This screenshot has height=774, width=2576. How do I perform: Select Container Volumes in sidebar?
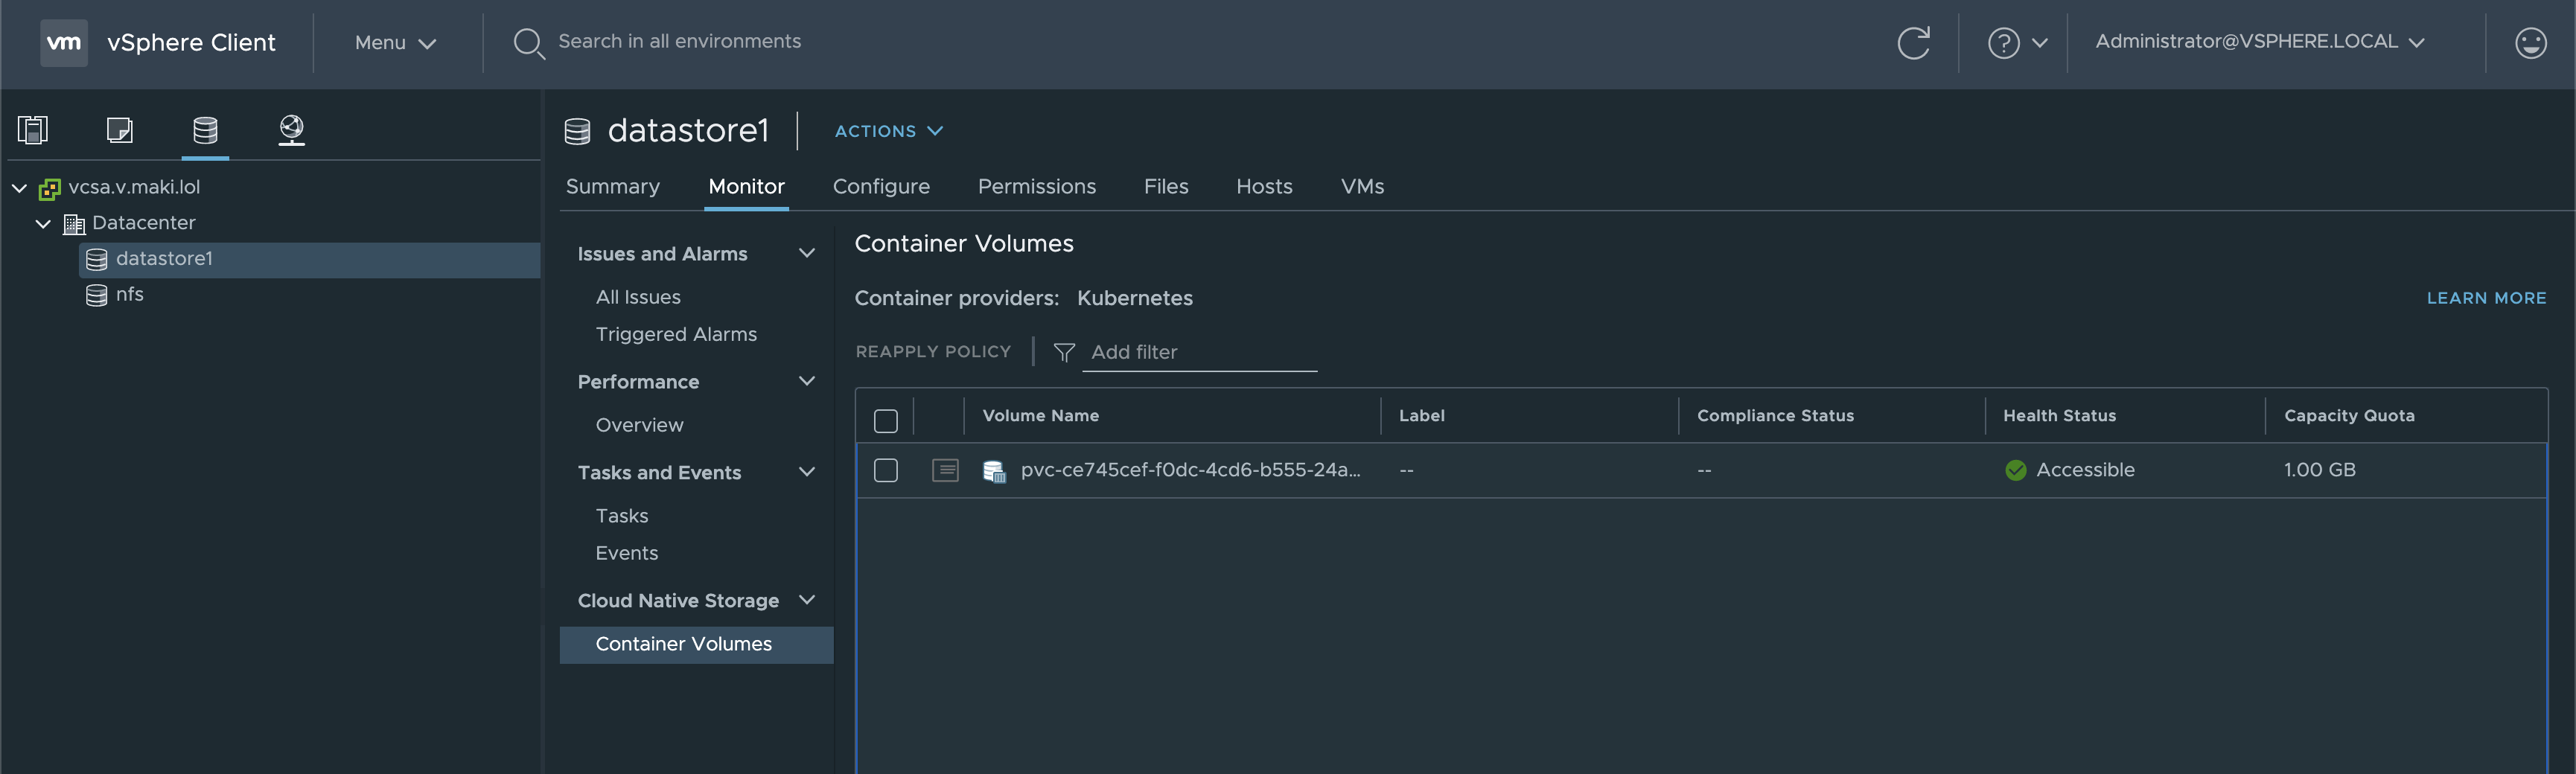tap(696, 645)
